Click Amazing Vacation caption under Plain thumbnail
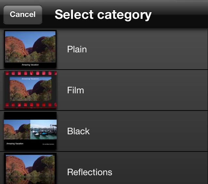208x184 pixels. tap(30, 65)
